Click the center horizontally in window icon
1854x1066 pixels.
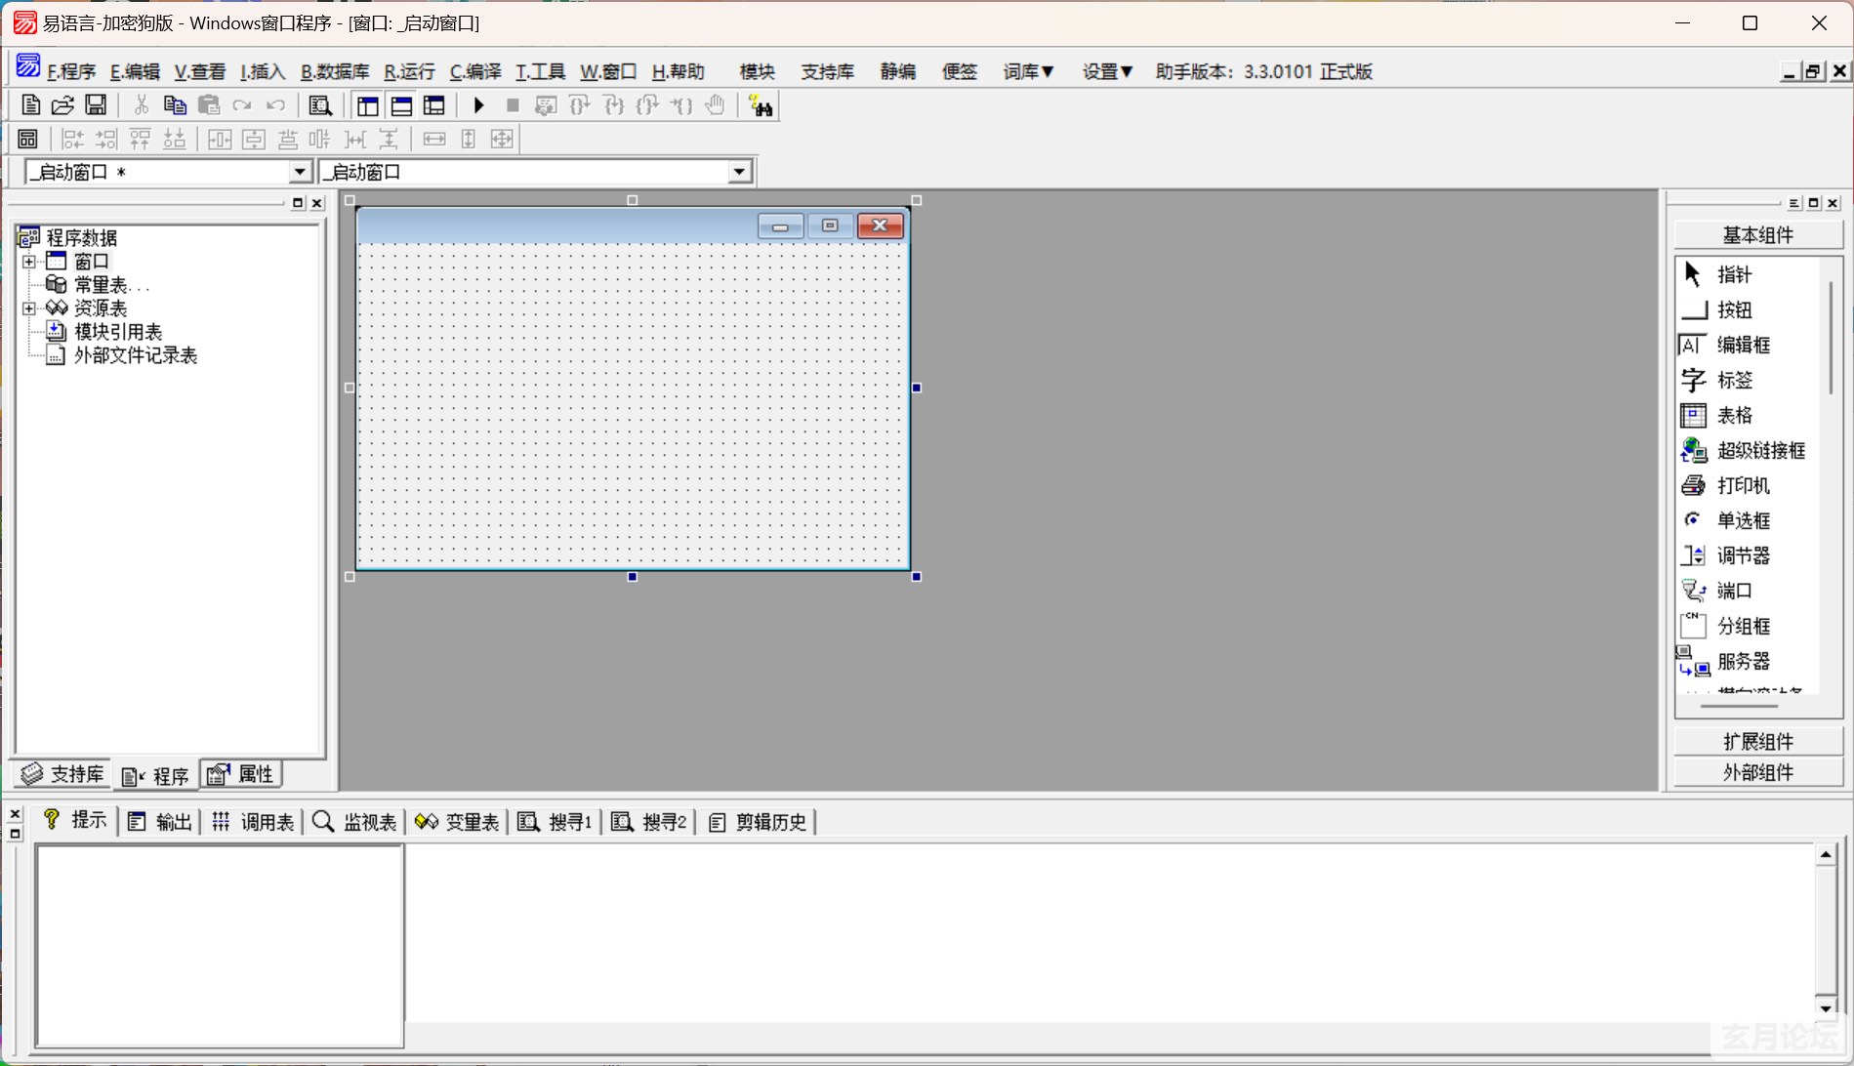220,140
